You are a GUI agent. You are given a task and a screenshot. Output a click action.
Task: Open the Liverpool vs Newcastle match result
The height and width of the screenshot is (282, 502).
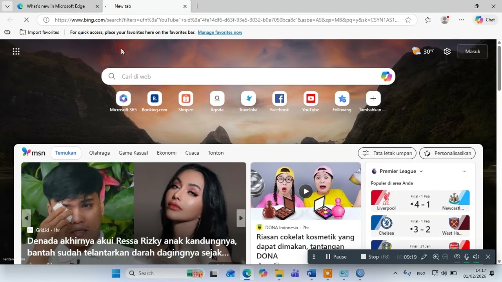(420, 201)
